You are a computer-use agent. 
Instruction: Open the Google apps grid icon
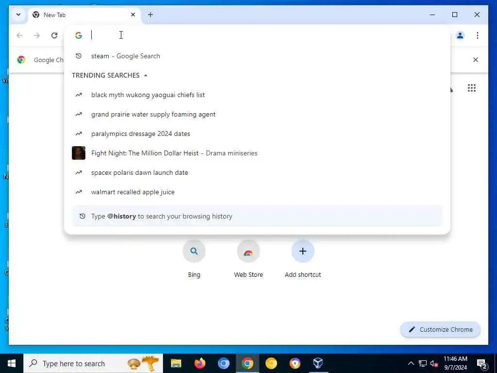[472, 88]
